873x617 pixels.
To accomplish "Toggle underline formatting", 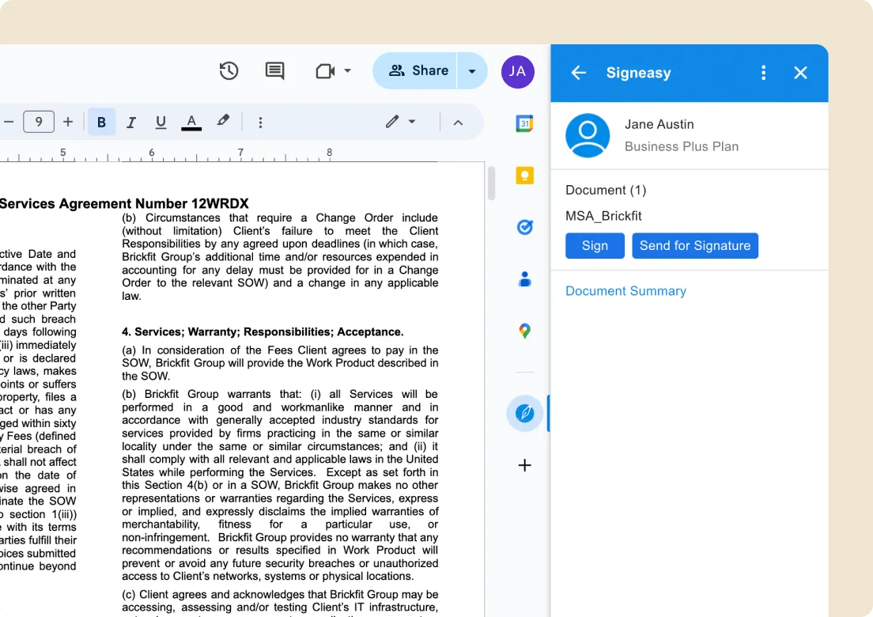I will tap(159, 122).
